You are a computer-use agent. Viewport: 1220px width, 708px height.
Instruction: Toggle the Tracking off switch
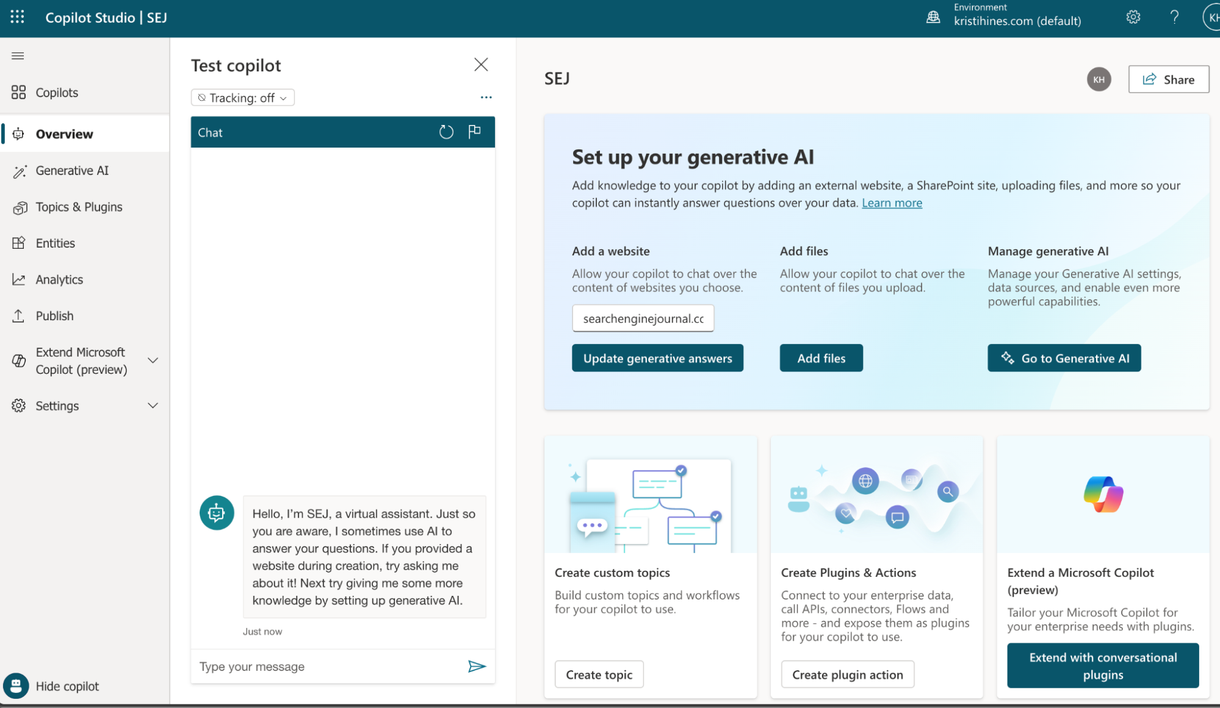(x=242, y=96)
